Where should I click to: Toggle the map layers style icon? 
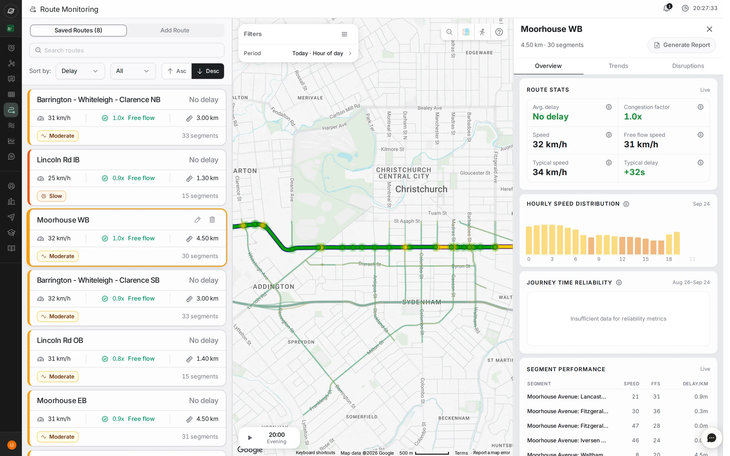pos(466,32)
